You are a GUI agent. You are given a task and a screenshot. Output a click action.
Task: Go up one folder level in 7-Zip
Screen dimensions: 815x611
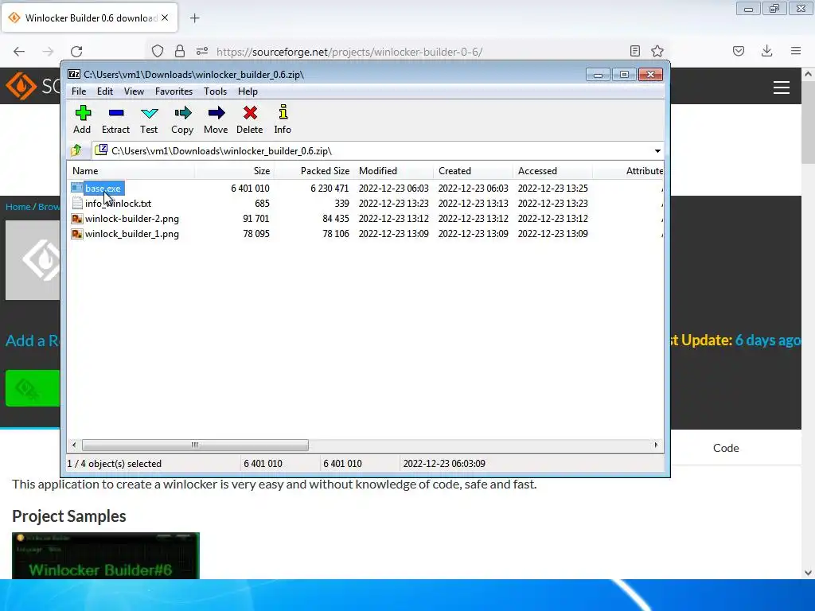(76, 150)
